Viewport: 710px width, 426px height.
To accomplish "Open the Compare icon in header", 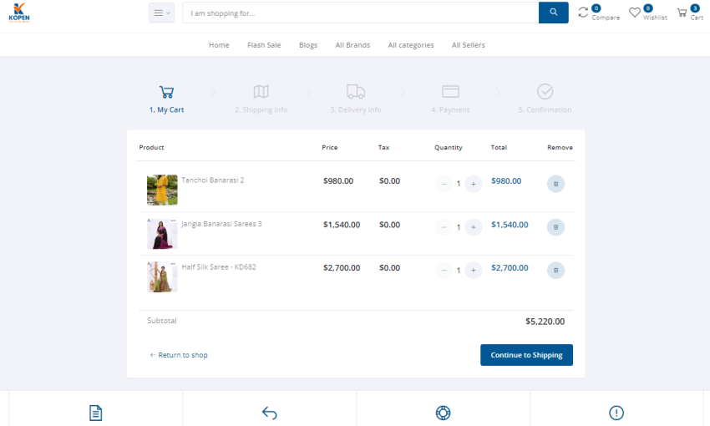I will (x=584, y=13).
